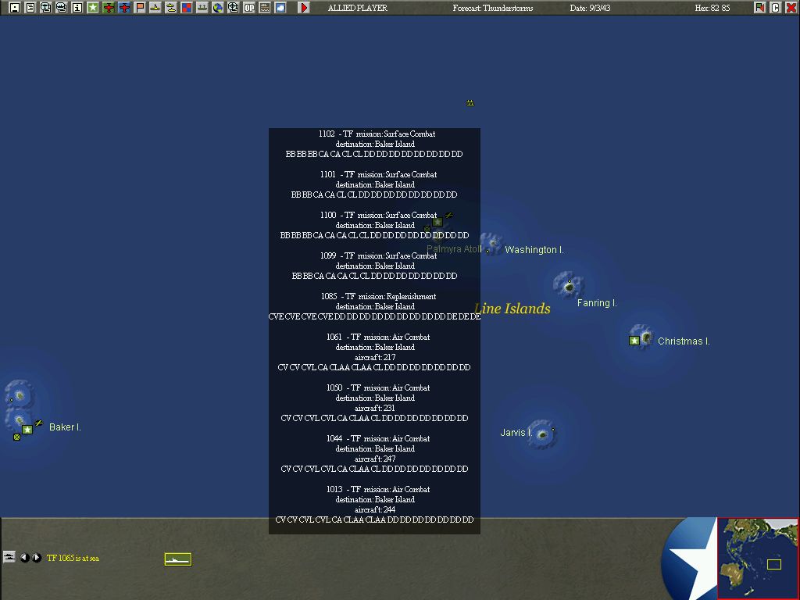Click TF 1100 Surface Combat entry
The width and height of the screenshot is (800, 600).
[x=374, y=225]
